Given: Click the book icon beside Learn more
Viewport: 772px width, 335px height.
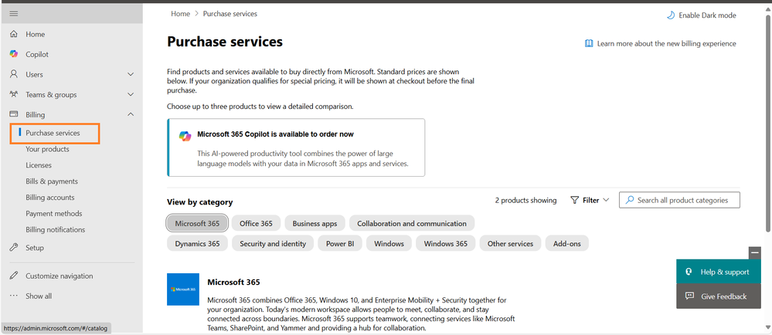Looking at the screenshot, I should [589, 43].
